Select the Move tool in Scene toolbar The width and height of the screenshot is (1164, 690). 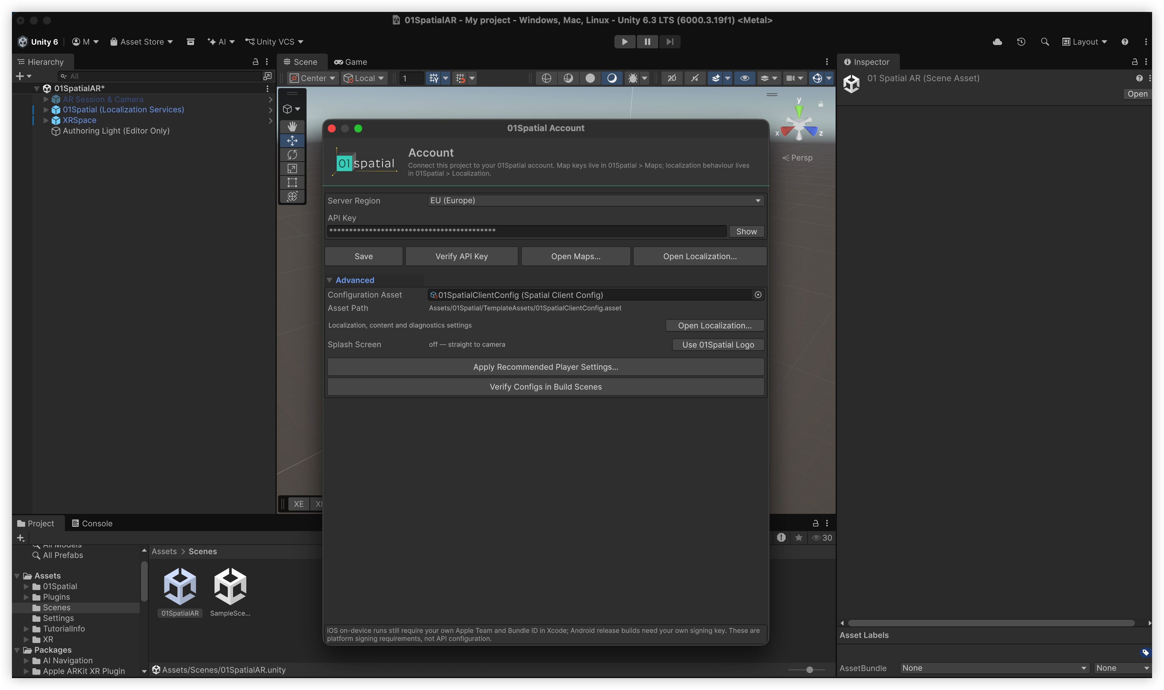click(292, 140)
